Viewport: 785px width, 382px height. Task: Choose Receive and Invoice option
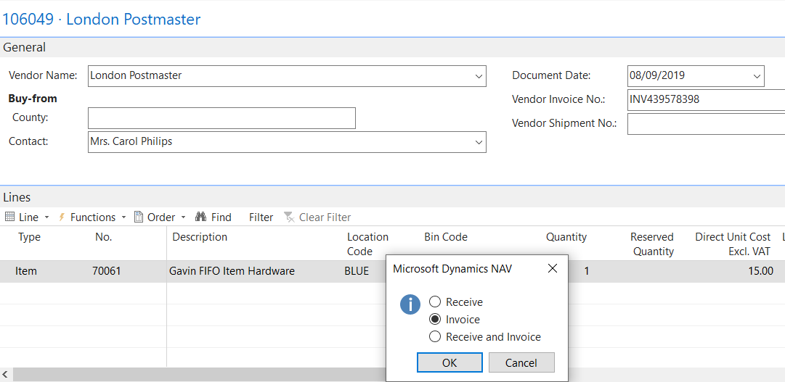click(x=435, y=336)
